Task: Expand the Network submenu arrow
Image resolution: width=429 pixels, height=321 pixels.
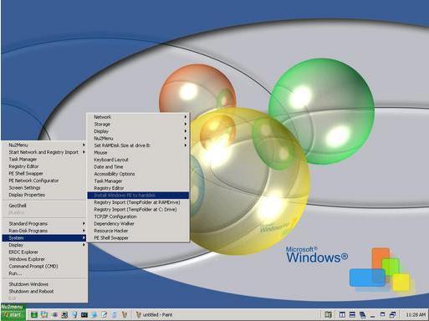Action: point(186,117)
